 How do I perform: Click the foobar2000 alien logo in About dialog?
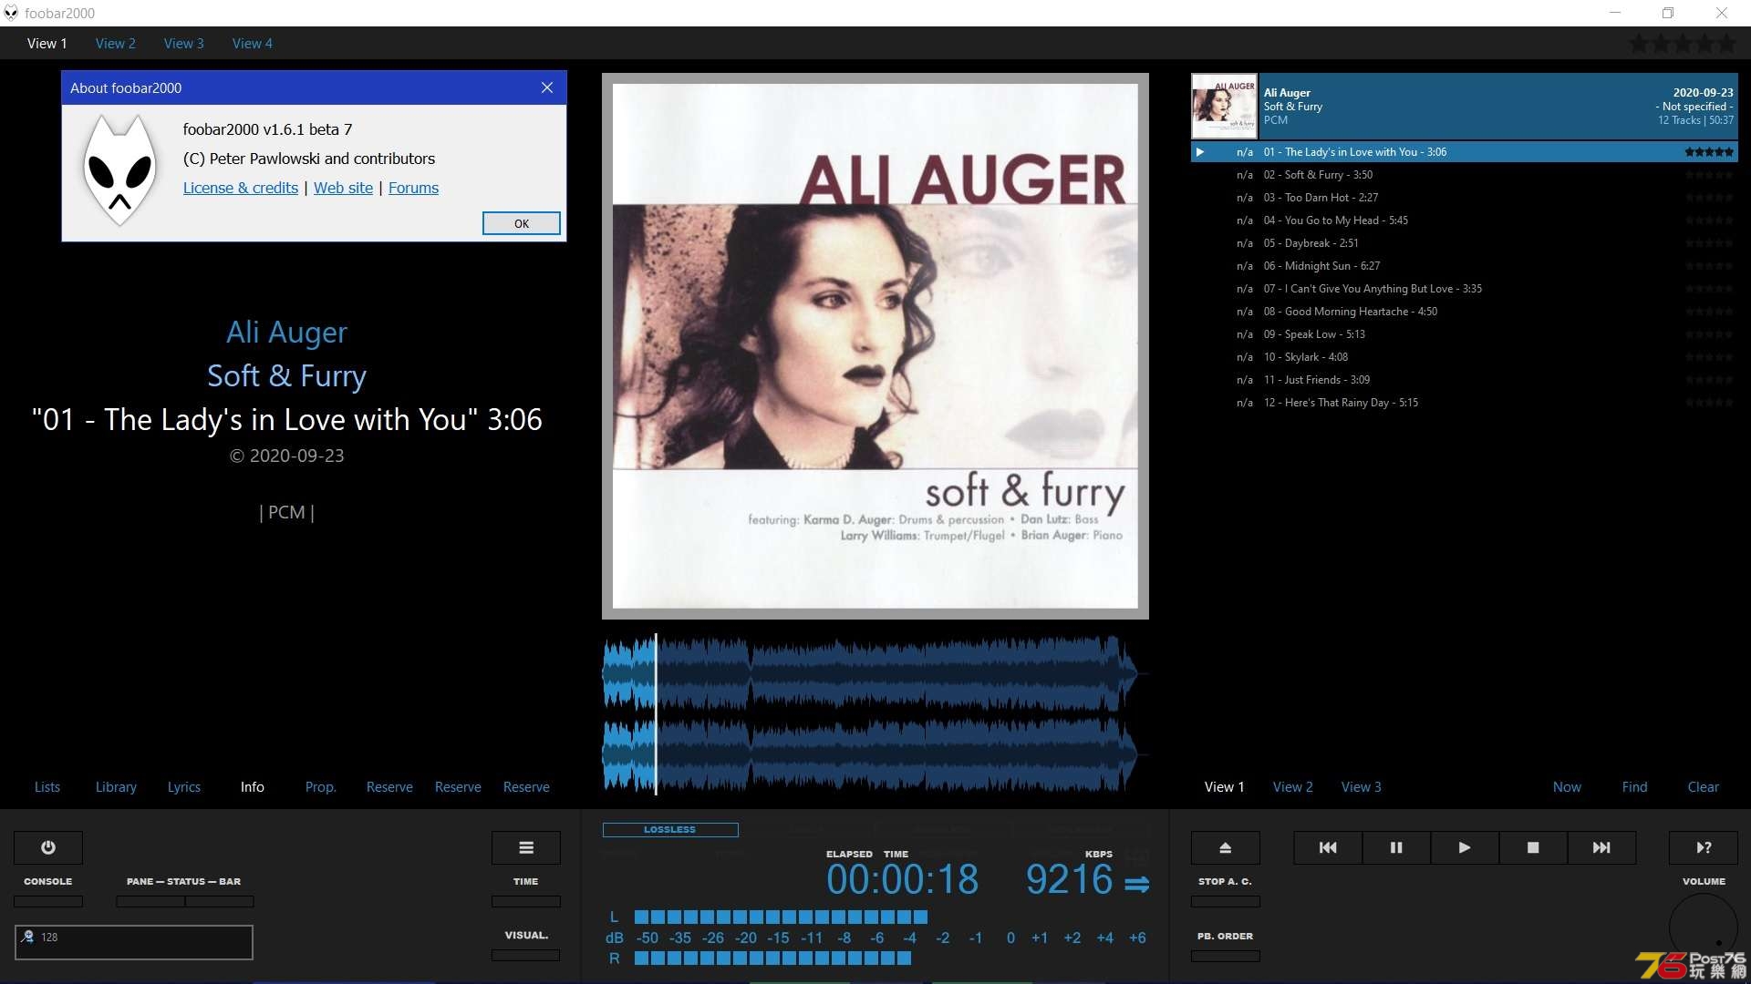[x=119, y=169]
